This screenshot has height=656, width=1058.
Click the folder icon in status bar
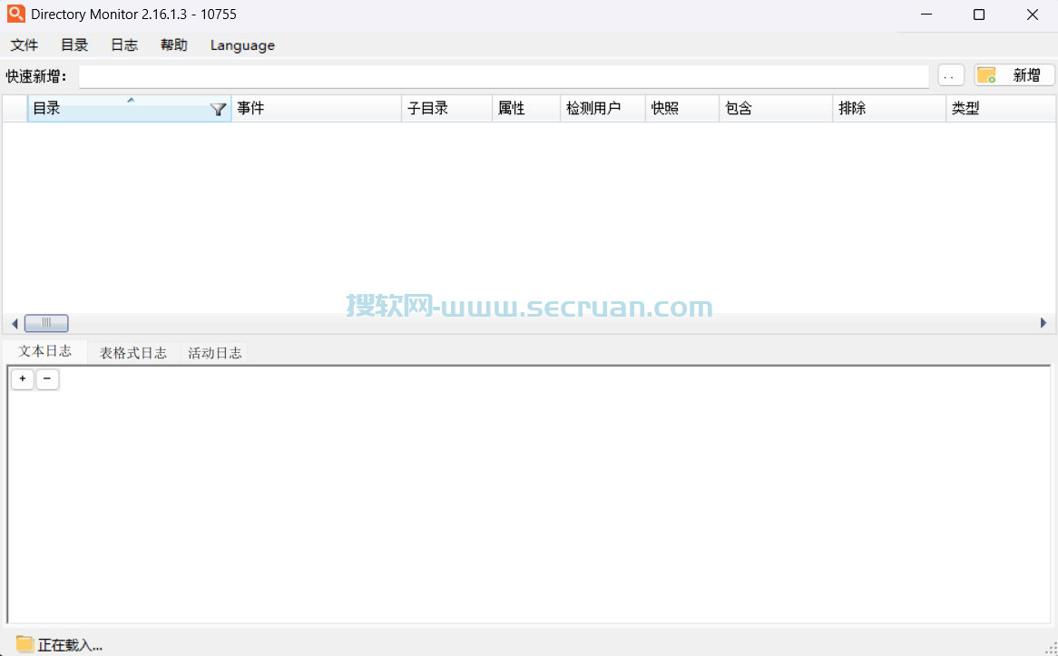(x=24, y=644)
